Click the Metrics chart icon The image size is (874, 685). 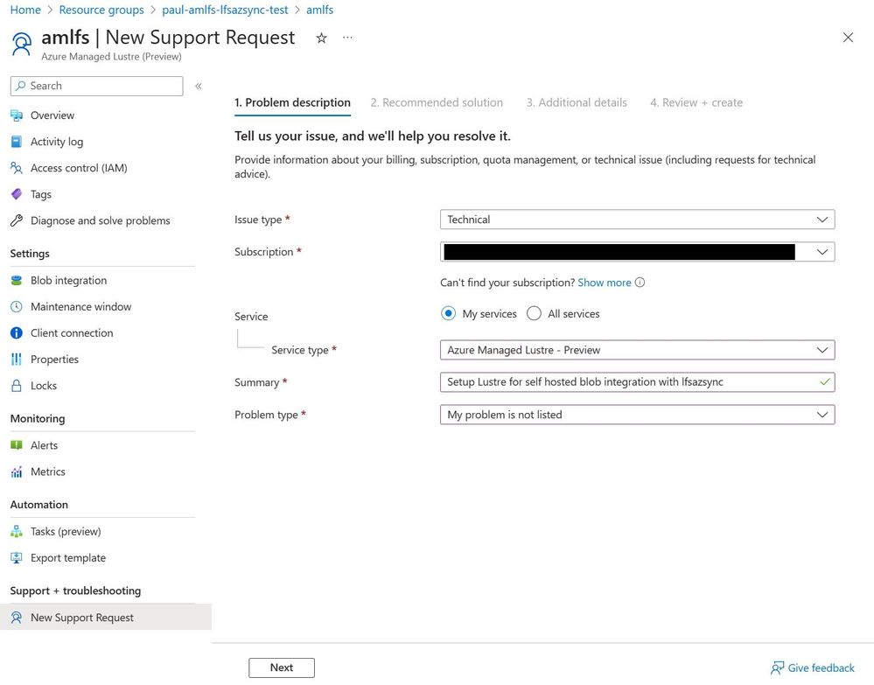(x=17, y=472)
